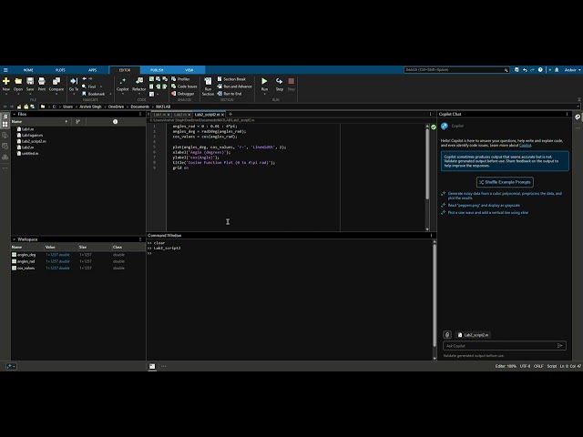
Task: Open the notifications bell
Action: (557, 70)
